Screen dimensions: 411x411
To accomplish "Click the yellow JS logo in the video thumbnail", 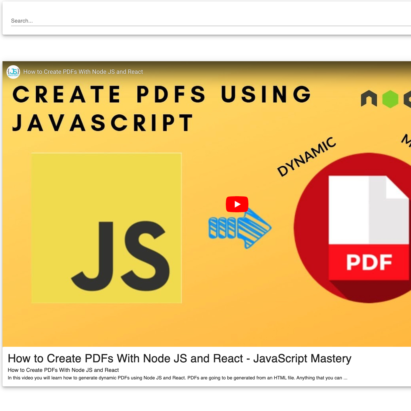I will tap(106, 228).
